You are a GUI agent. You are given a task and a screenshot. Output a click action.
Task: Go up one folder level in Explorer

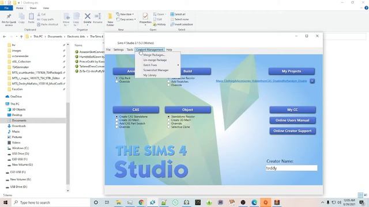[x=21, y=37]
